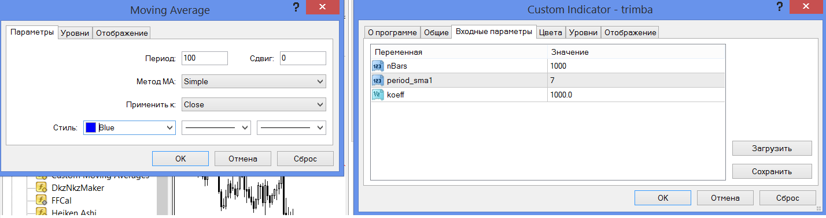This screenshot has height=218, width=826.
Task: Select DkzNkzMaker in the navigator tree
Action: [x=78, y=187]
